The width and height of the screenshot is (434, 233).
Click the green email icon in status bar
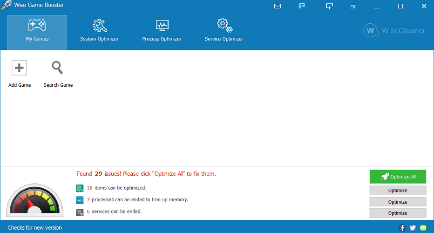coord(423,228)
